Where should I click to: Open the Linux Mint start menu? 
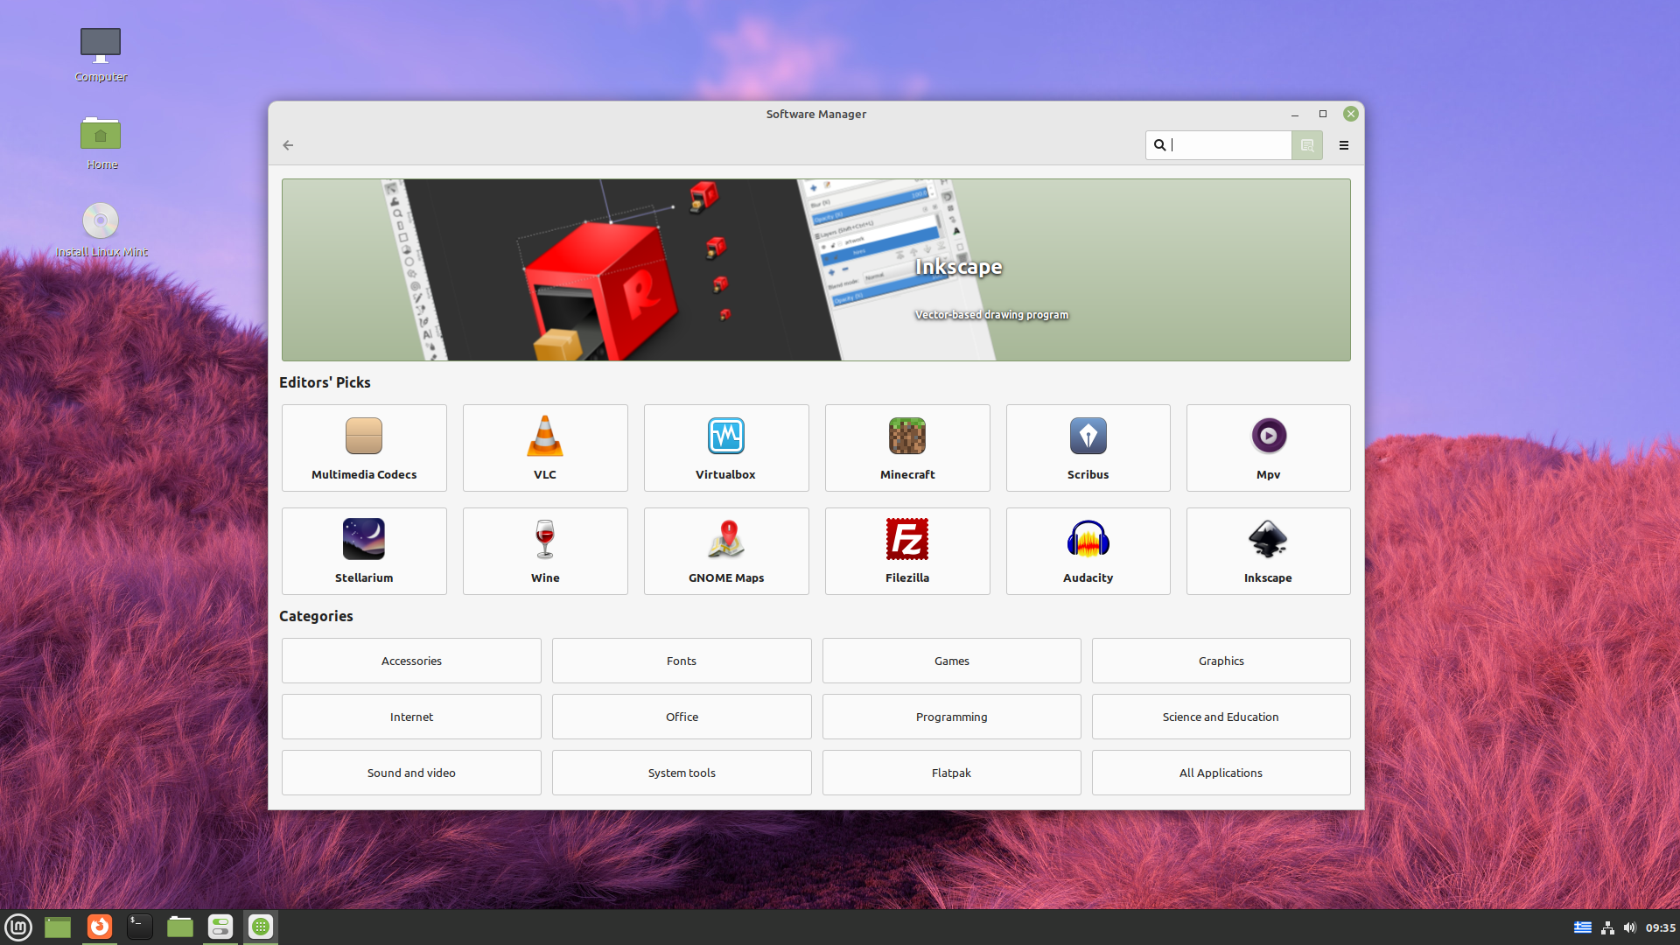tap(18, 927)
